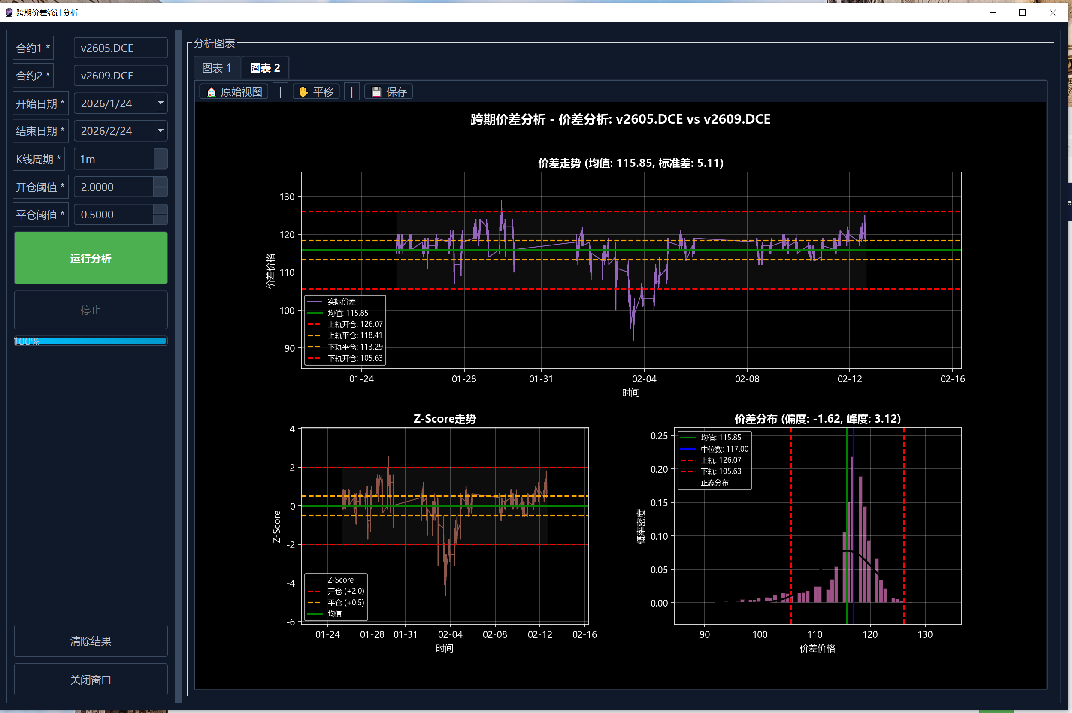Click the 价差走势 chart legend box
Viewport: 1072px width, 713px height.
pos(345,330)
